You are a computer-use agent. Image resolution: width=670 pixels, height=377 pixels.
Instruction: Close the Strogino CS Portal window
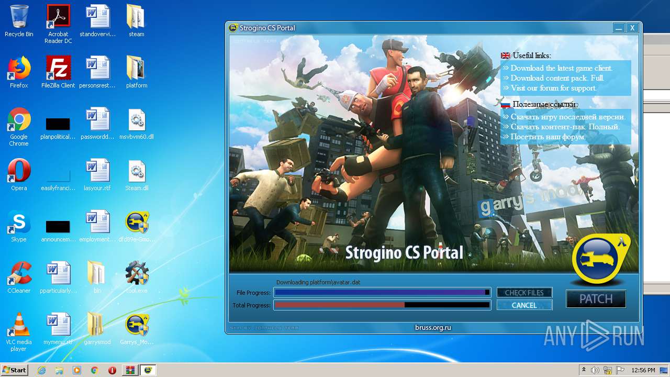632,28
